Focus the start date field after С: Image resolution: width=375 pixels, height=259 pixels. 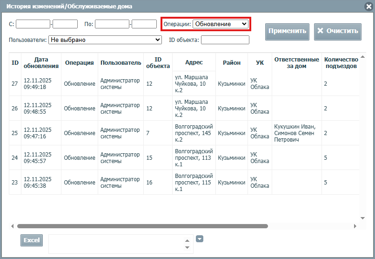(x=33, y=24)
